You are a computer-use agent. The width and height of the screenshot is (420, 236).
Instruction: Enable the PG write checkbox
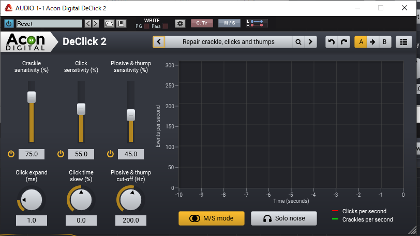[146, 26]
